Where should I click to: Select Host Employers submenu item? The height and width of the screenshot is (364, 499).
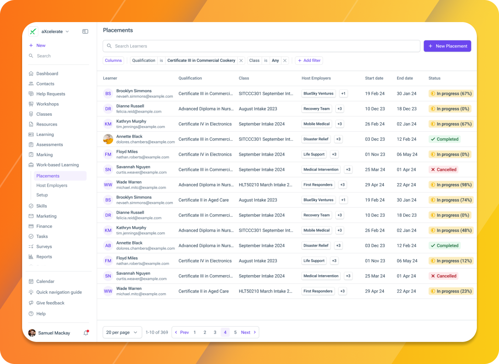point(52,185)
